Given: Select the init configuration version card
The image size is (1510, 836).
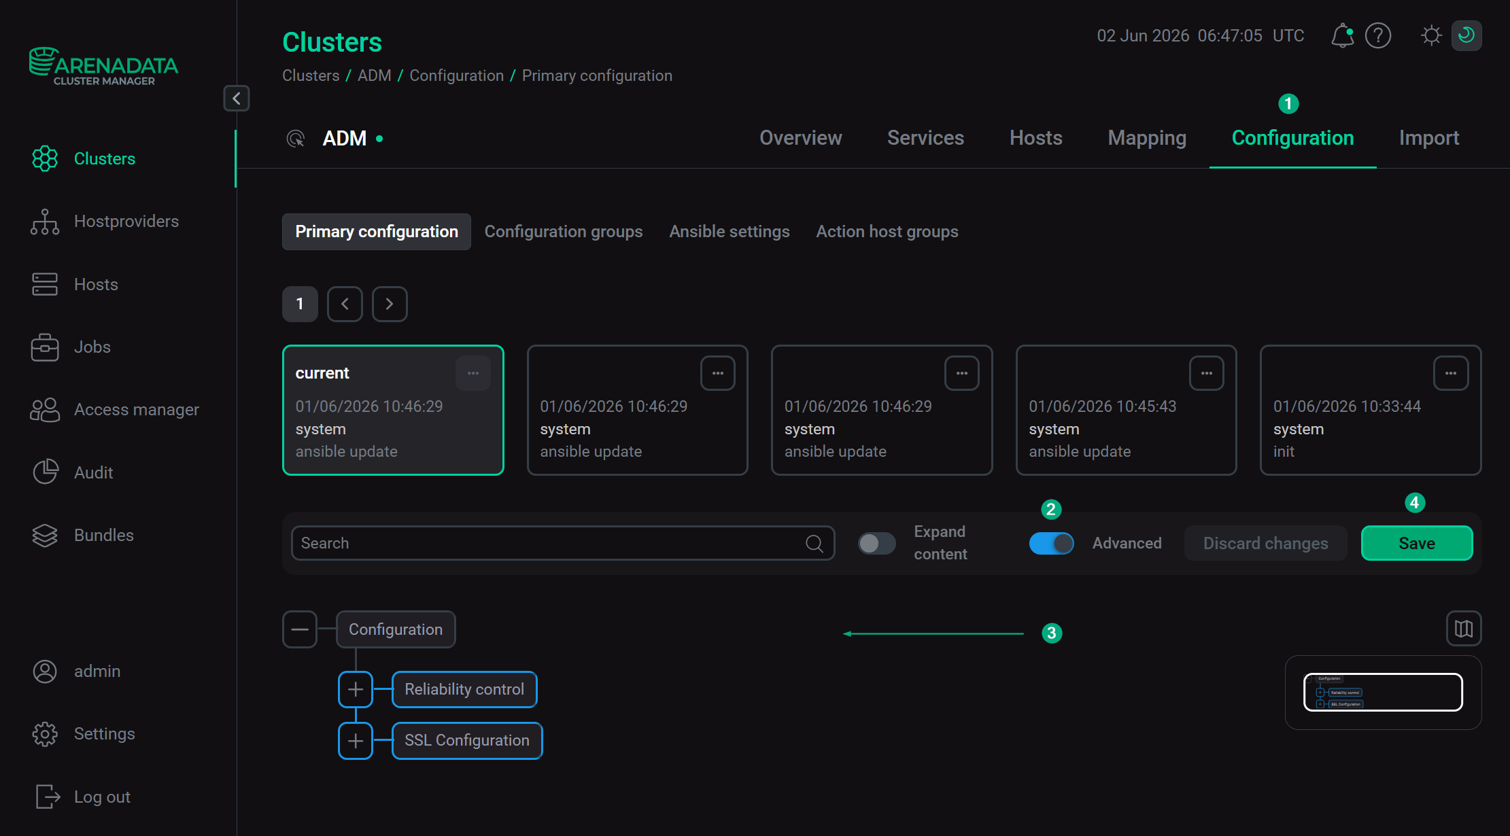Looking at the screenshot, I should coord(1371,411).
